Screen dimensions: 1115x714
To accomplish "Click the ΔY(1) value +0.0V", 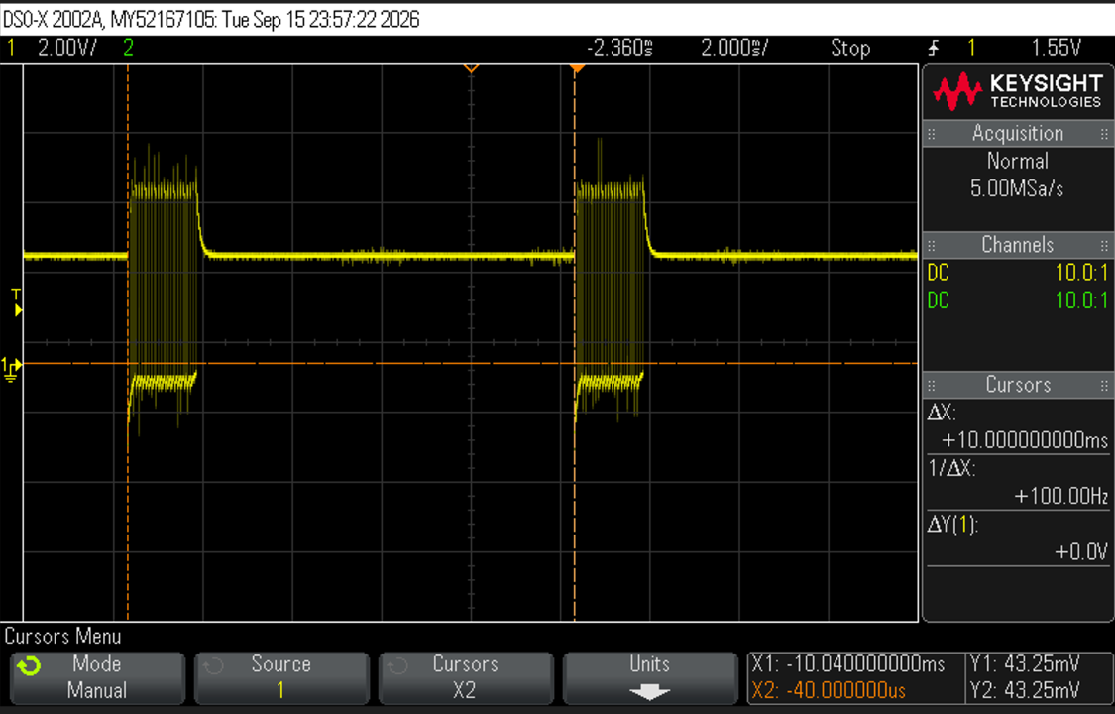I will 1081,551.
